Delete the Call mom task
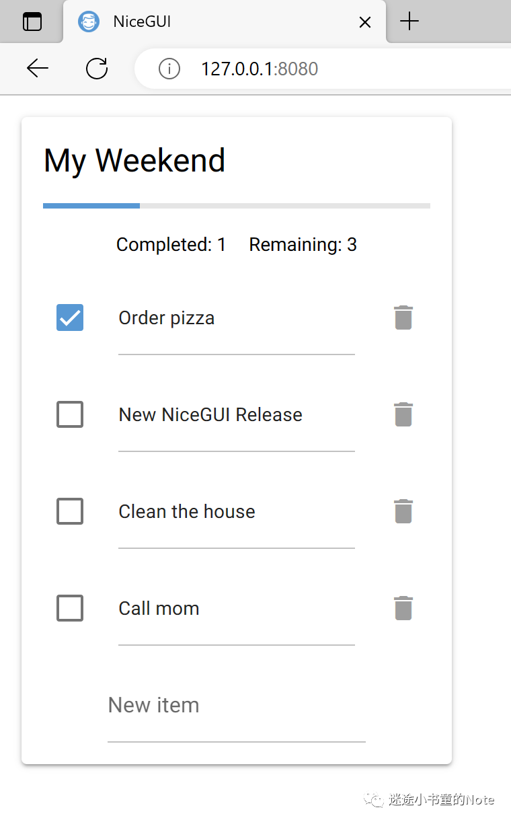The image size is (511, 822). pos(403,608)
